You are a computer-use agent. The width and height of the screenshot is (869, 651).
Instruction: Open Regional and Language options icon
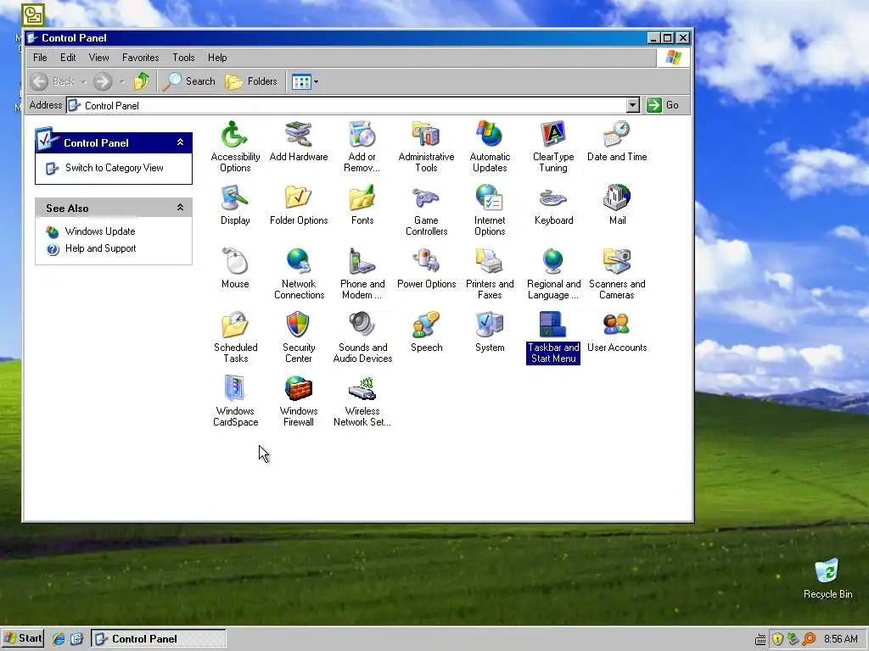coord(553,262)
